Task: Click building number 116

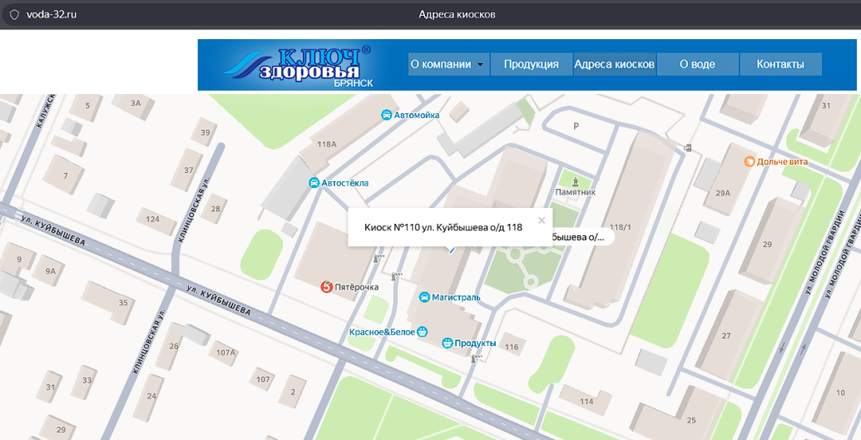Action: pos(512,347)
